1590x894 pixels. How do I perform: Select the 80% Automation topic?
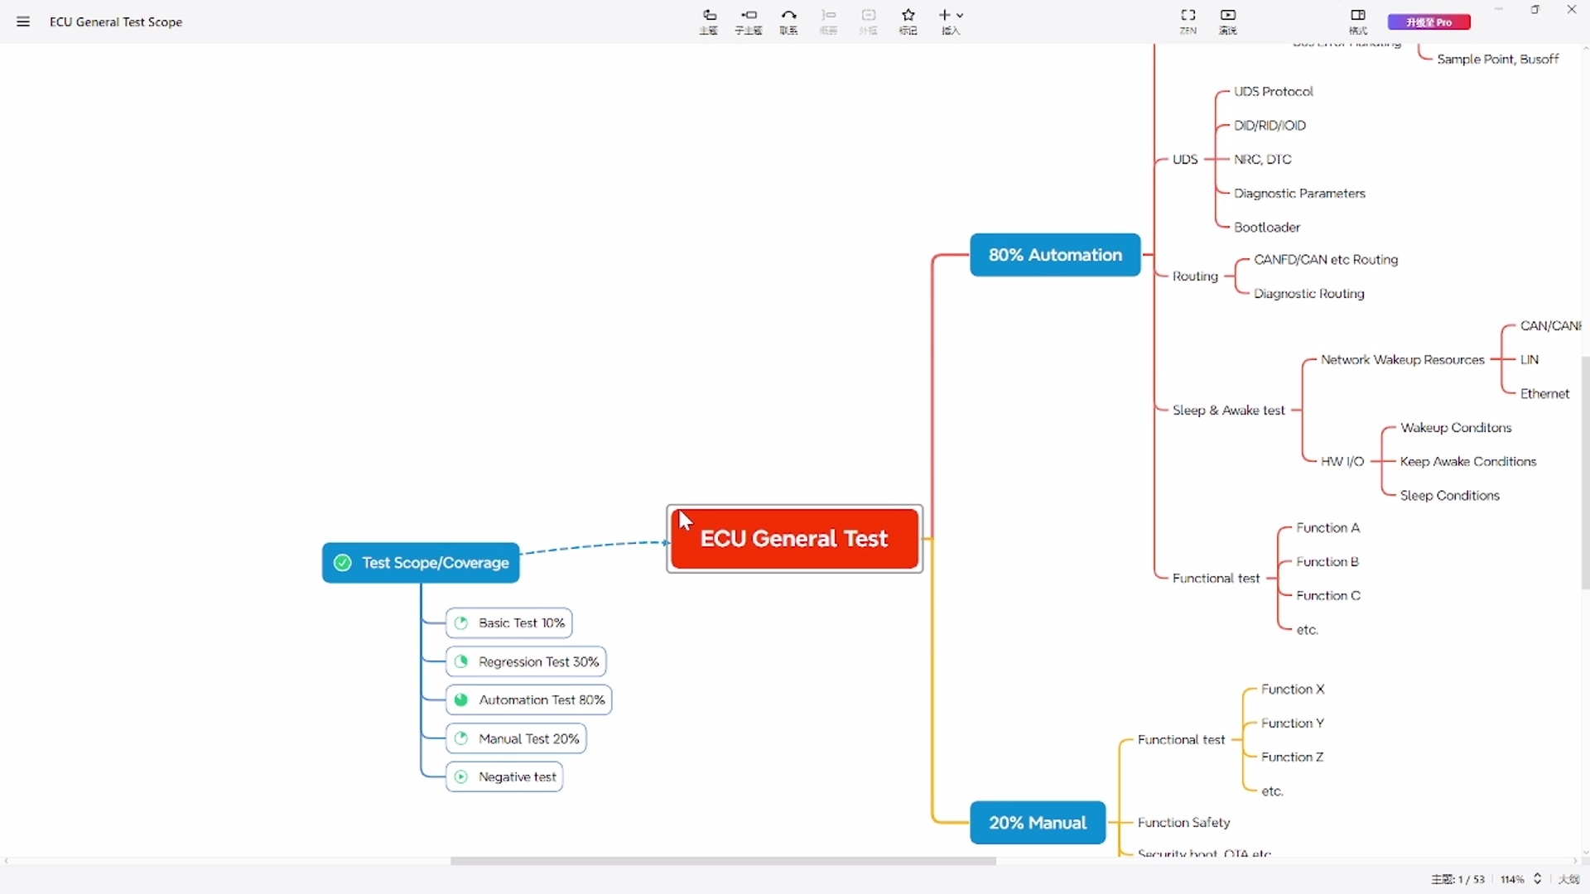tap(1055, 255)
